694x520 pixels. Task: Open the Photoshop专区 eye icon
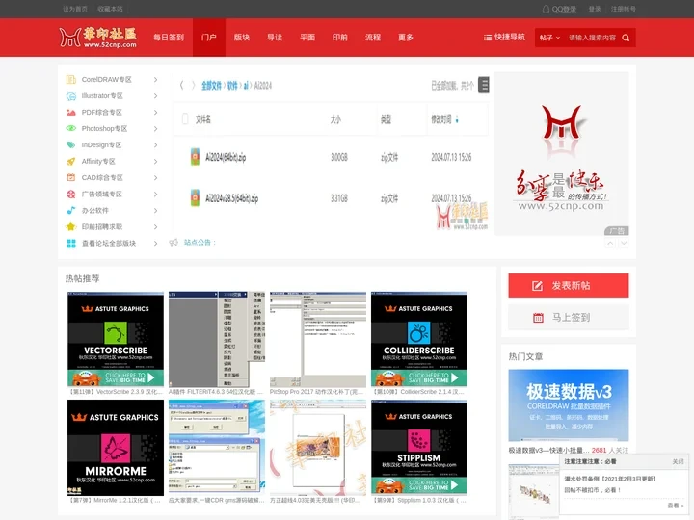point(70,129)
